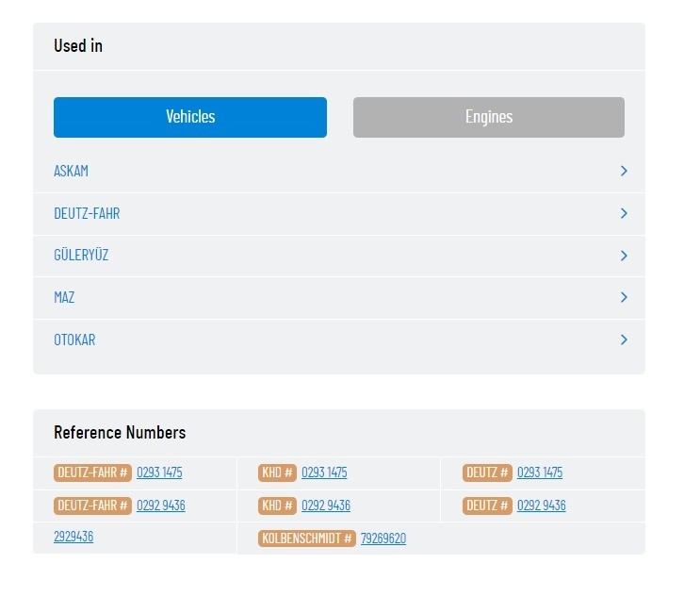Open KHD reference number 0293 1475

point(324,473)
